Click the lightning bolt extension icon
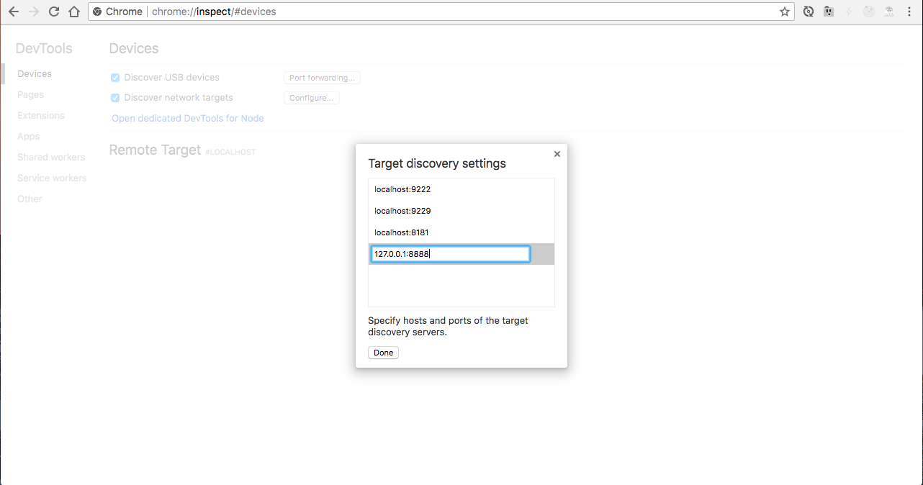This screenshot has height=485, width=923. tap(848, 12)
